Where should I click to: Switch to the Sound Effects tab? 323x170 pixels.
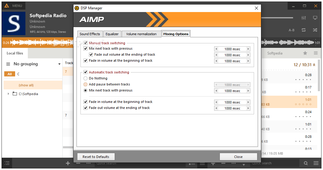(x=90, y=34)
